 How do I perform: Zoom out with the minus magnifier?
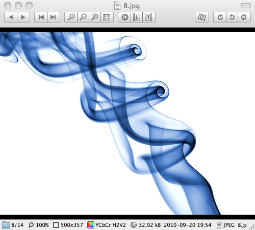coord(83,17)
